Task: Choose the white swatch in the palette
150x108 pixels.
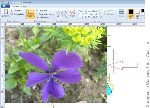Action: pos(143,14)
